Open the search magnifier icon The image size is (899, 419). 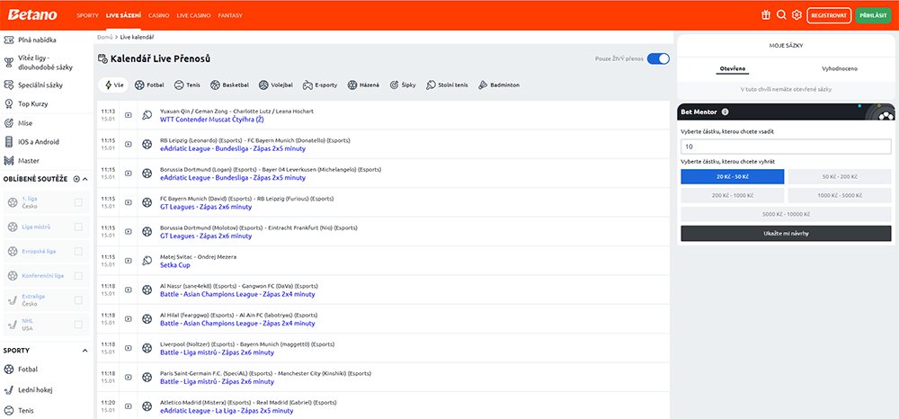point(781,15)
